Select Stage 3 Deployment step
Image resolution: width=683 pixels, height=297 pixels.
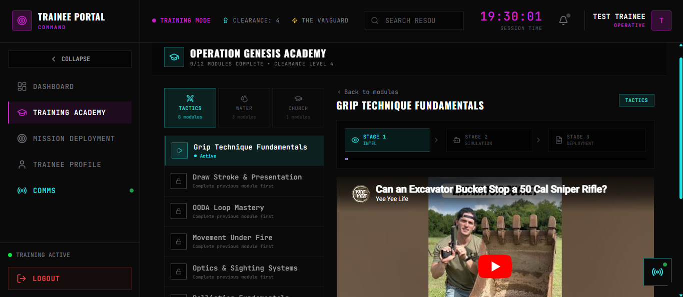point(596,140)
